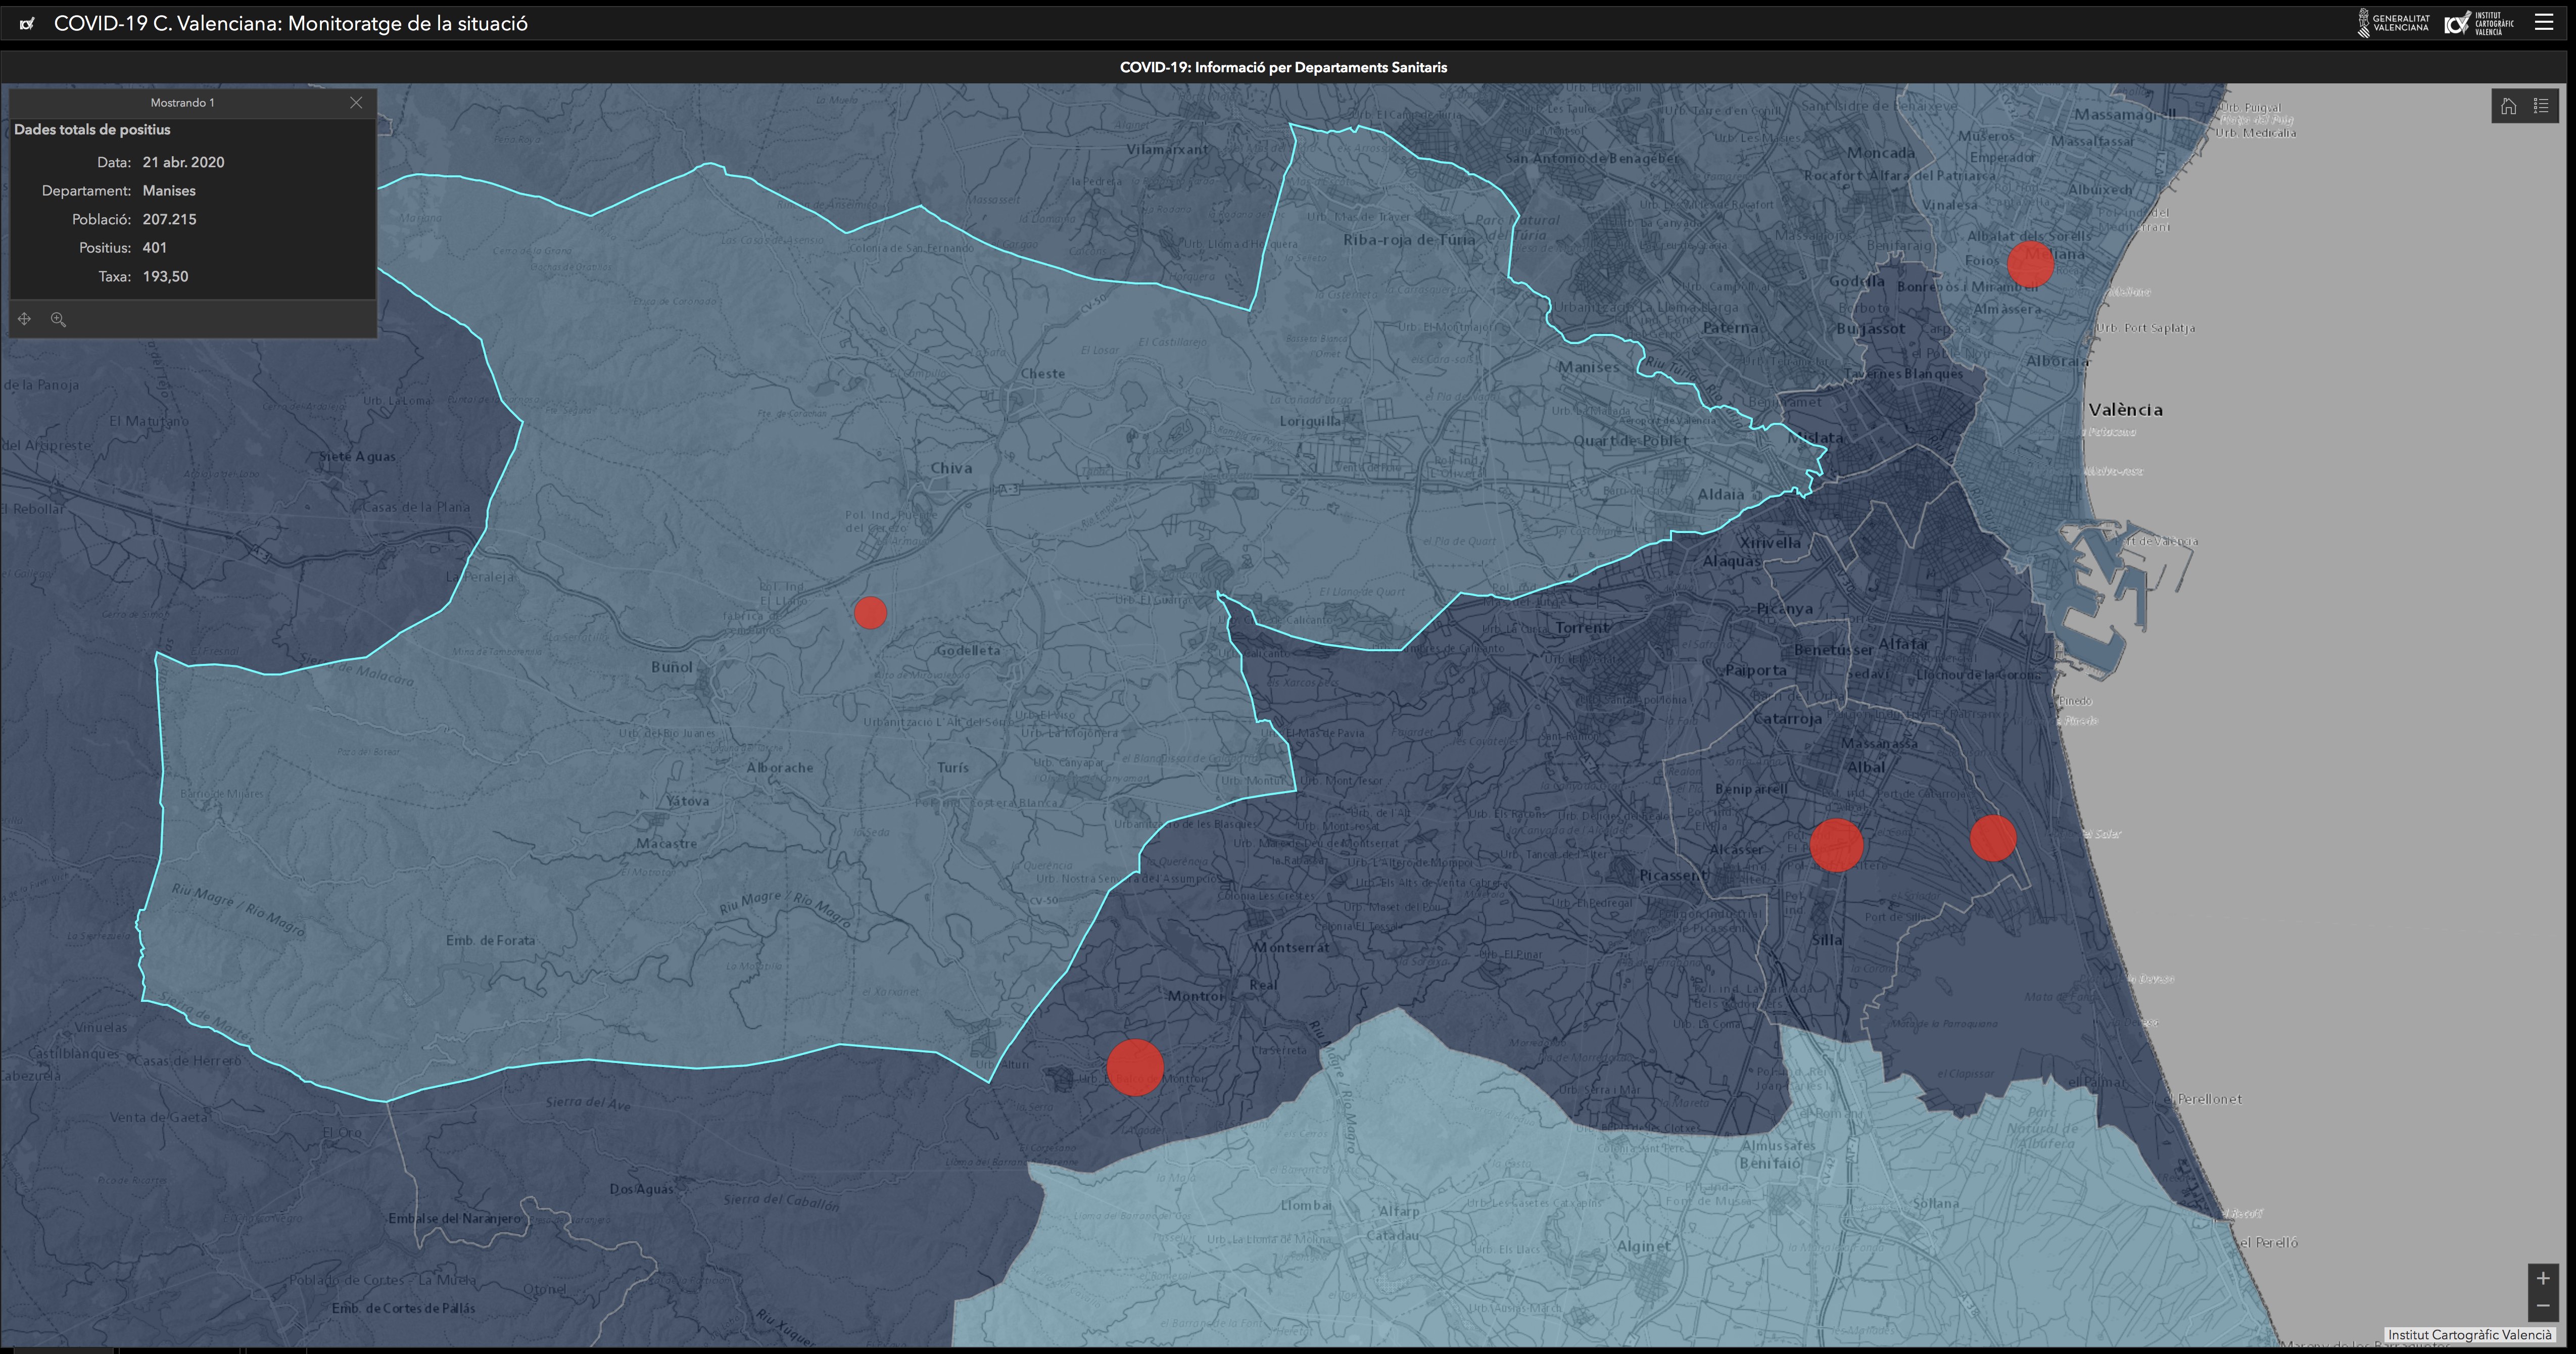Click the red circle near Meliana

2030,264
